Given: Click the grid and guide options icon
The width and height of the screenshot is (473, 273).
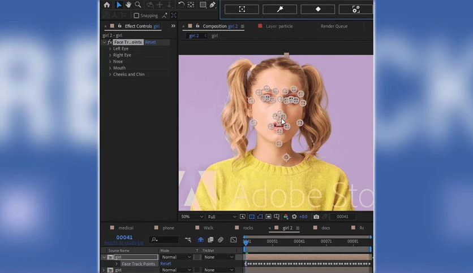Looking at the screenshot, I should [x=277, y=217].
